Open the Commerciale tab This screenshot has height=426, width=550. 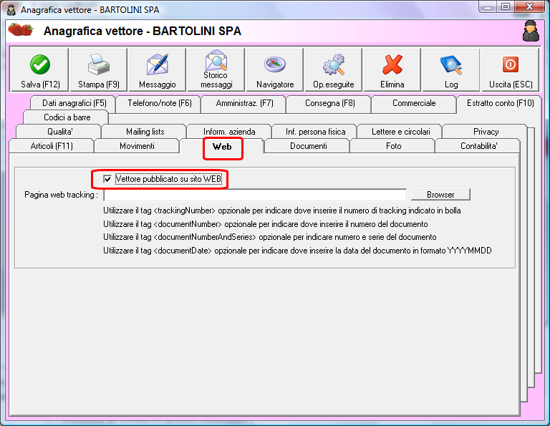414,103
